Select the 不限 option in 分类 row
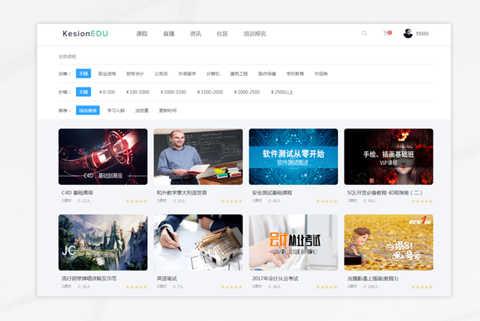The height and width of the screenshot is (321, 480). (x=83, y=74)
